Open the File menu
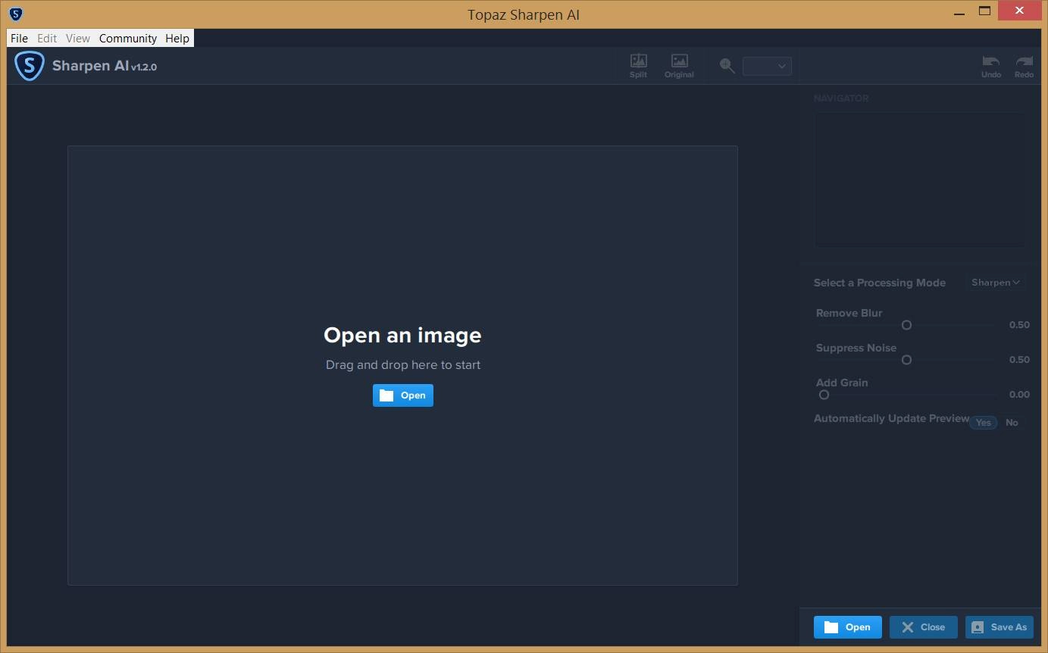Image resolution: width=1048 pixels, height=653 pixels. [19, 38]
